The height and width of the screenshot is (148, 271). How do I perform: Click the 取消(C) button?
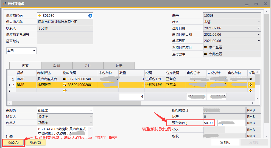(35, 143)
